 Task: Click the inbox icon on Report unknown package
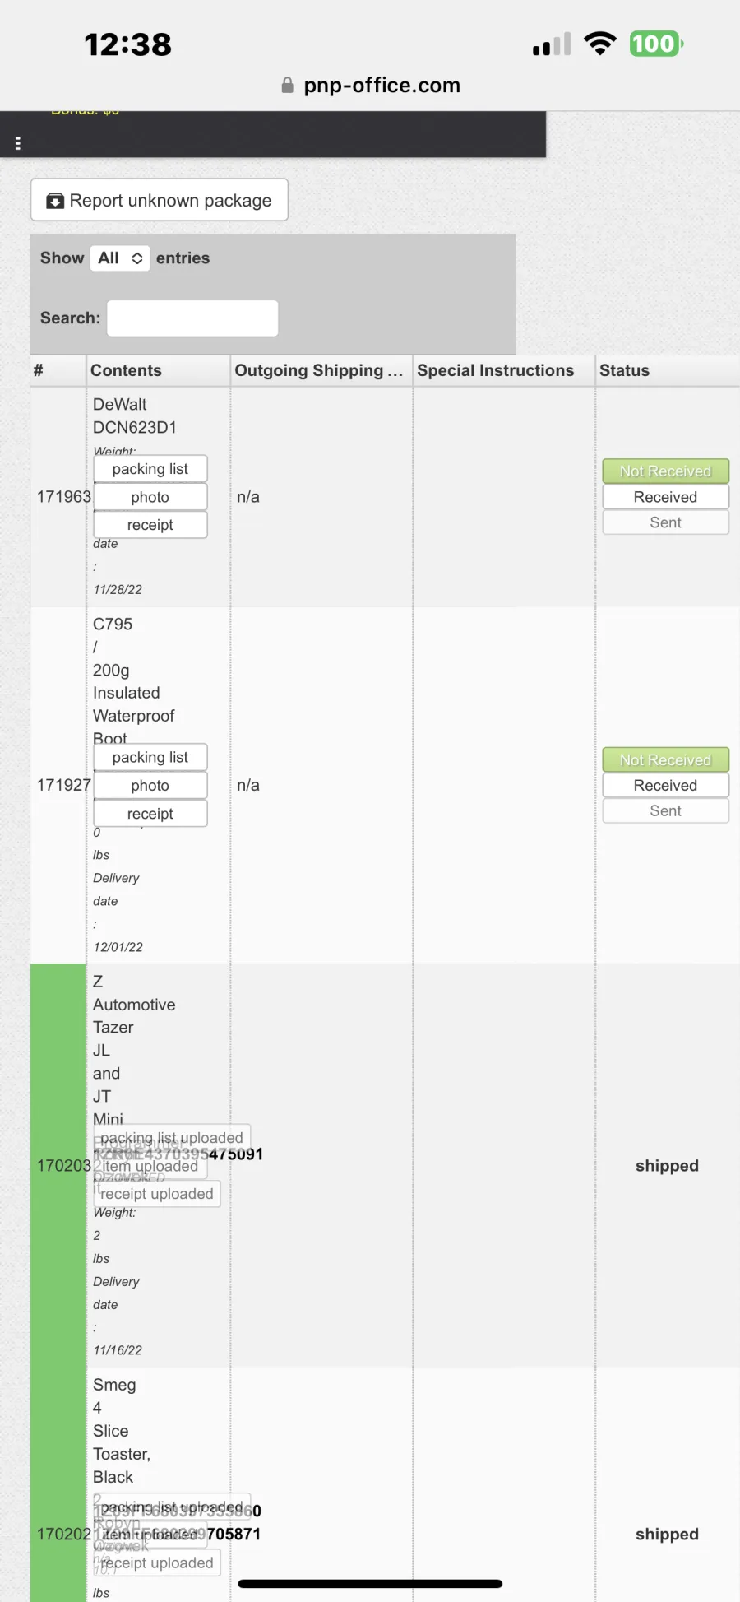pos(55,201)
